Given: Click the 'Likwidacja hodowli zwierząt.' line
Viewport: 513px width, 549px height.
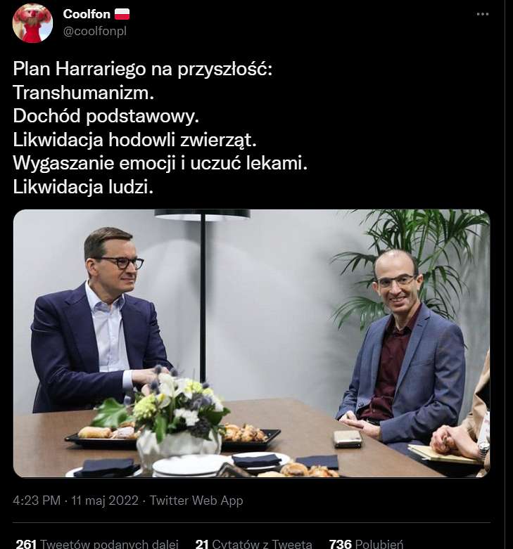Looking at the screenshot, I should [x=135, y=140].
